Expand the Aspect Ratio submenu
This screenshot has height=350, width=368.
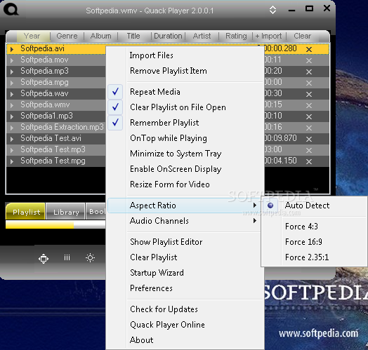pyautogui.click(x=184, y=206)
